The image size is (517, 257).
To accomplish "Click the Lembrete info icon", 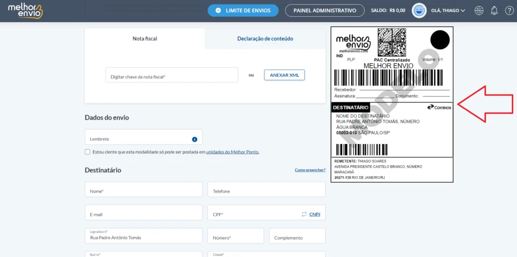I will 194,139.
